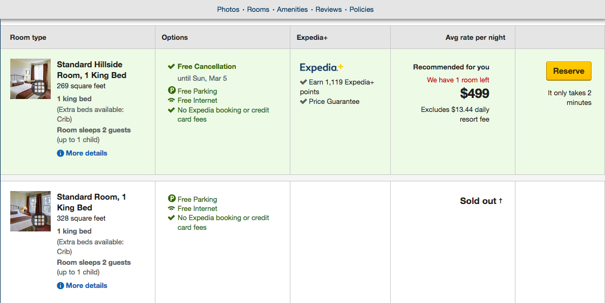
Task: Click Free Internet wifi icon for Hillside Room
Action: (172, 101)
